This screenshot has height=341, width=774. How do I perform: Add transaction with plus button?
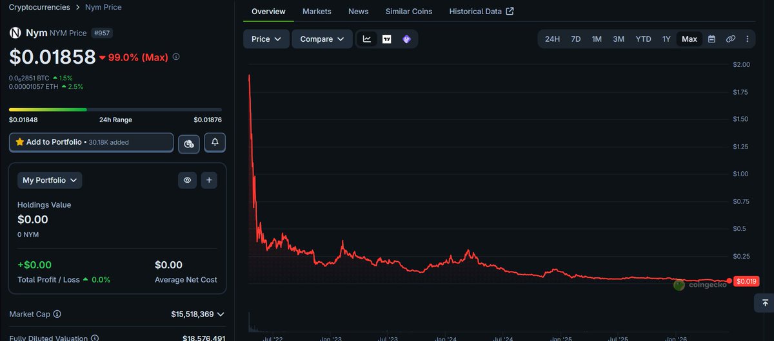(209, 180)
